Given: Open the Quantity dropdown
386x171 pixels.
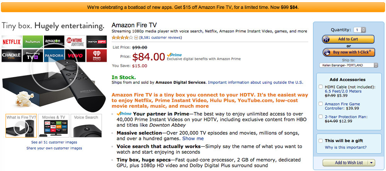Looking at the screenshot, I should click(x=360, y=30).
